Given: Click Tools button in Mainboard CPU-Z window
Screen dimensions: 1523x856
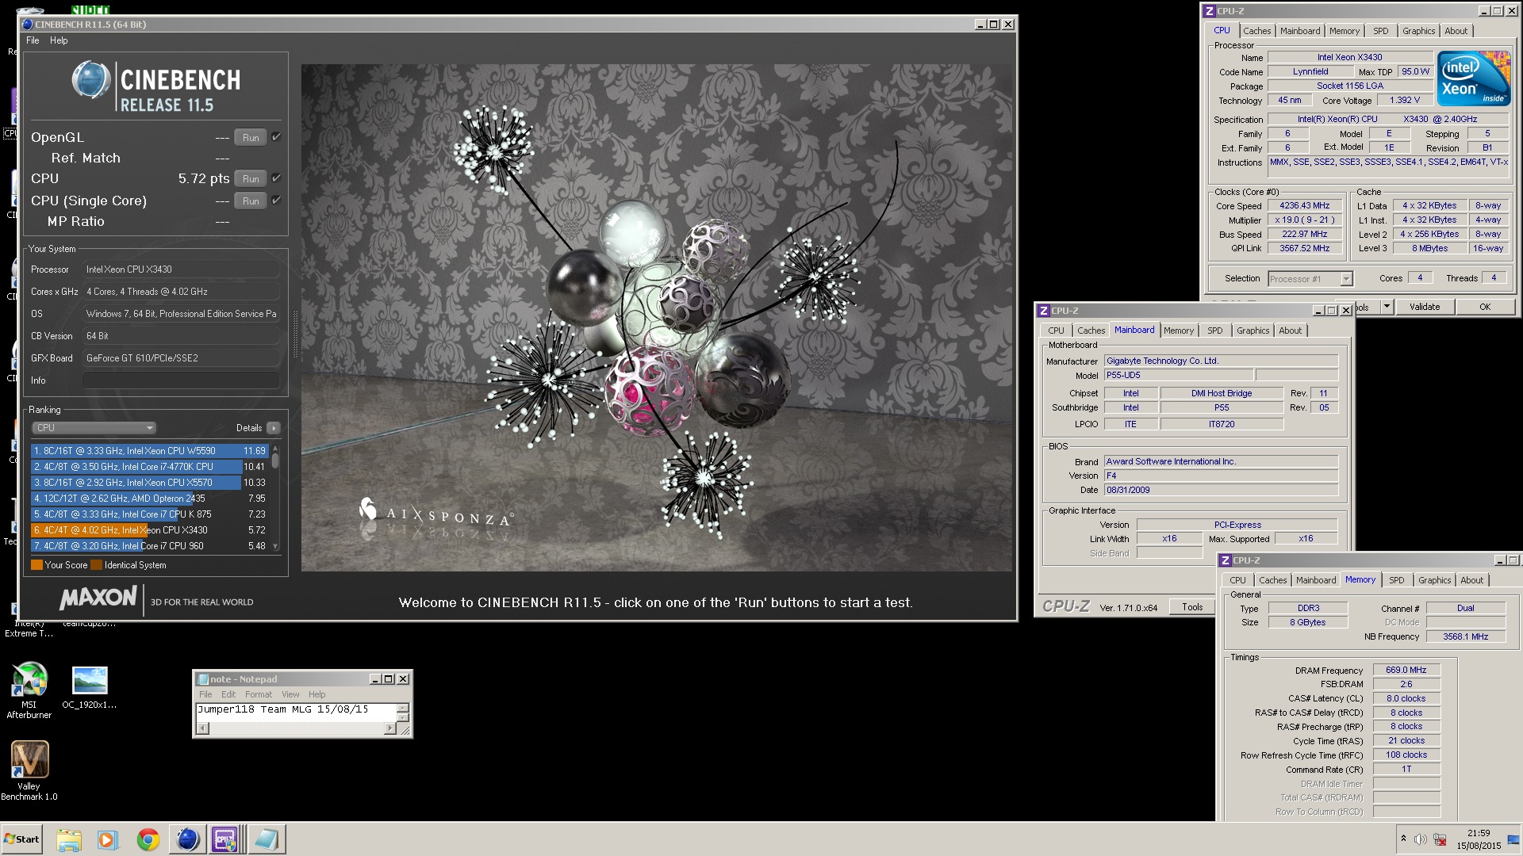Looking at the screenshot, I should pos(1192,607).
